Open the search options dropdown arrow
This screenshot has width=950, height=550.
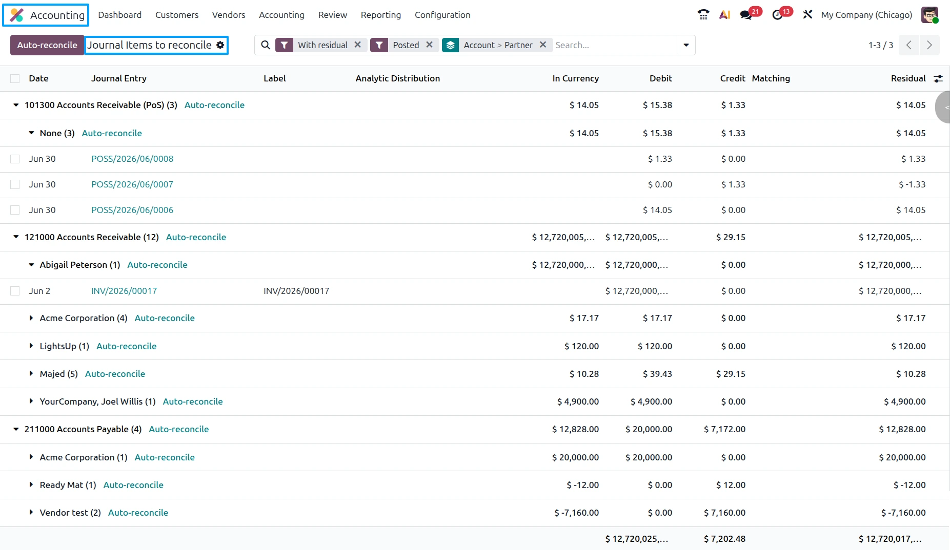click(x=686, y=45)
